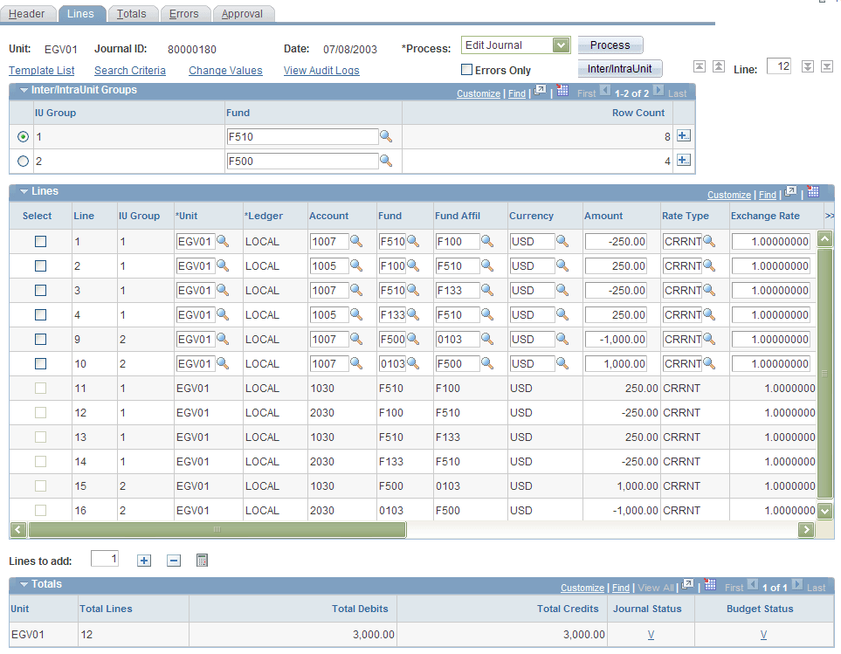
Task: Look up Account on line 1
Action: coord(356,241)
